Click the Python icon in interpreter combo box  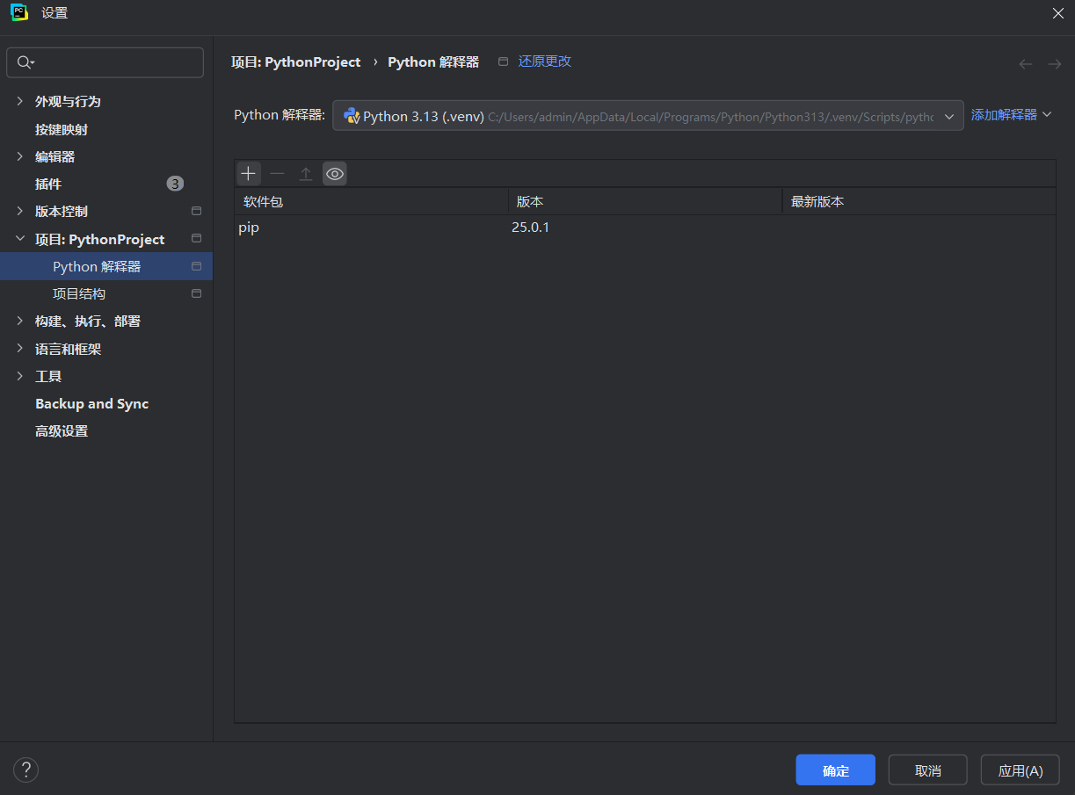click(352, 116)
